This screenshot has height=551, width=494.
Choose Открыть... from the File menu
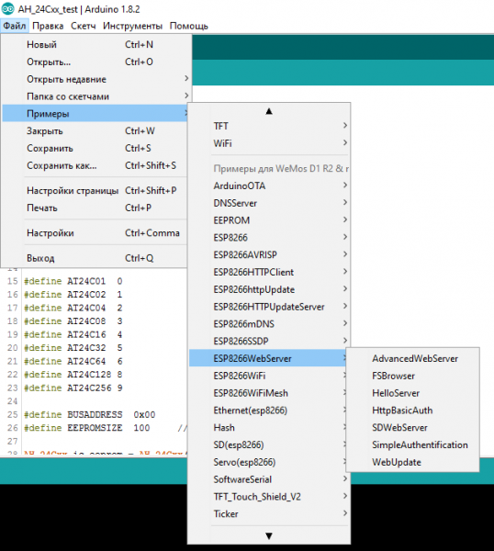(95, 62)
